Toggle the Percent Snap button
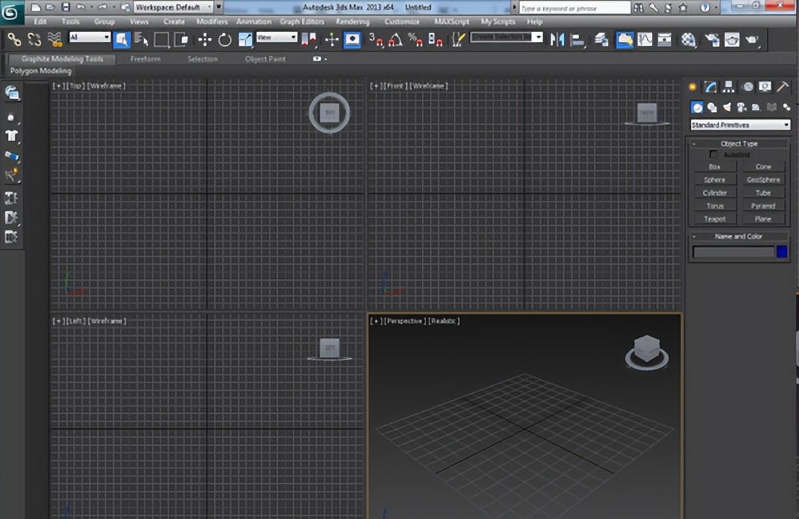Screen dimensions: 799x519 pos(416,39)
